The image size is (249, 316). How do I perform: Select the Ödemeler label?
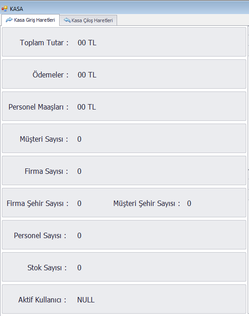[x=51, y=75]
